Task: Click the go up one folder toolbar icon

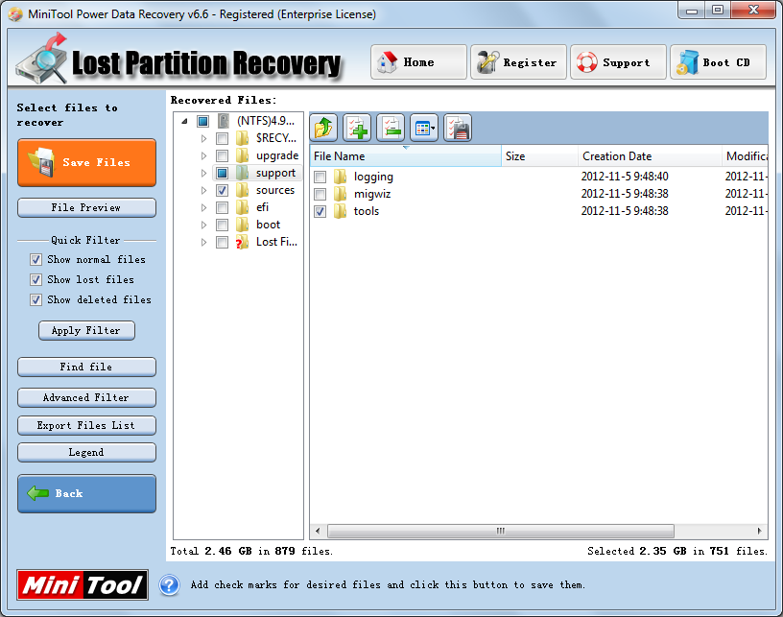Action: (323, 128)
